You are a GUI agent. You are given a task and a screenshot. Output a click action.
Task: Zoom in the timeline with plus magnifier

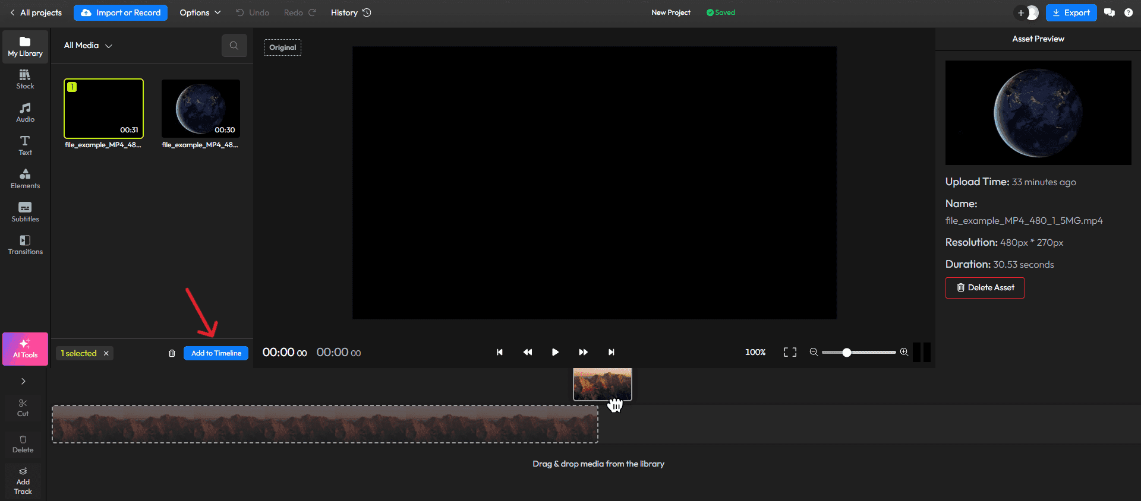pos(904,352)
